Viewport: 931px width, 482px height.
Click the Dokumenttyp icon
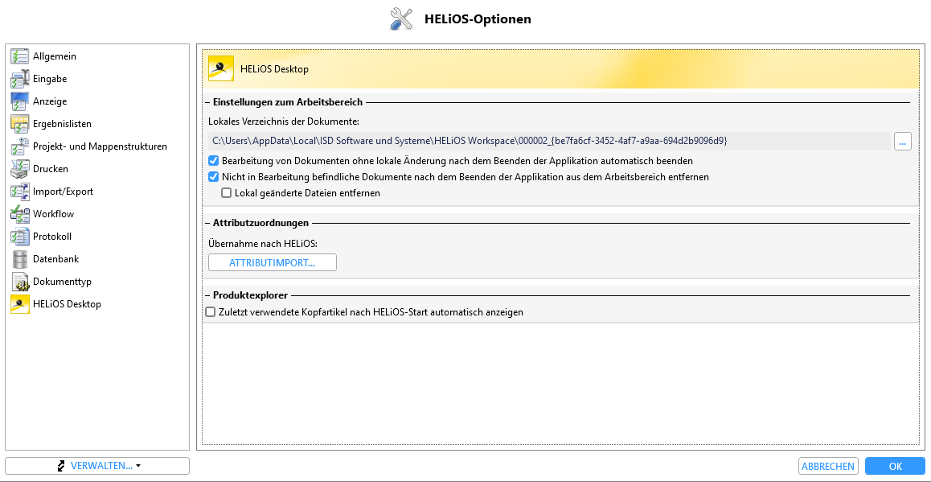click(19, 282)
